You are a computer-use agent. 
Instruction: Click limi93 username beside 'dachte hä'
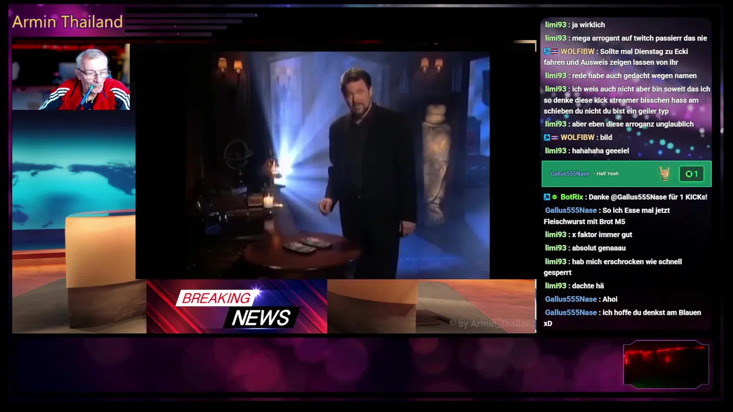tap(555, 286)
